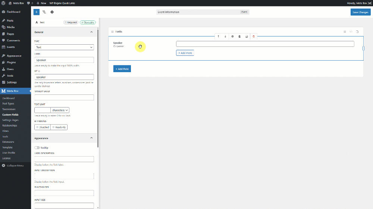Click the panel resize divider handle
Screen dimensions: 373x209
tap(99, 113)
